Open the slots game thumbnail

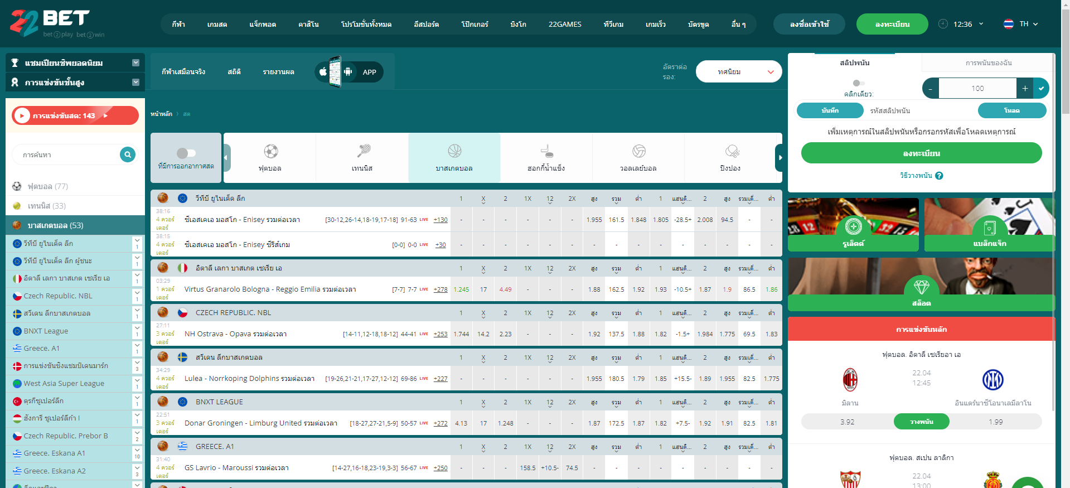pos(921,284)
